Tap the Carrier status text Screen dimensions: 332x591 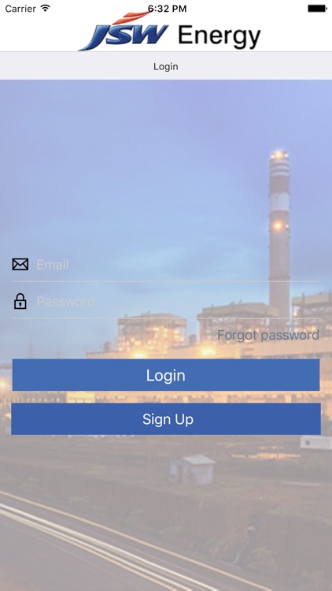(20, 9)
